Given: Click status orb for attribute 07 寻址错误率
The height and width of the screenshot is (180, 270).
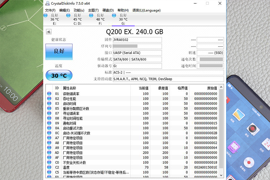Looking at the screenshot, I should (49, 113).
